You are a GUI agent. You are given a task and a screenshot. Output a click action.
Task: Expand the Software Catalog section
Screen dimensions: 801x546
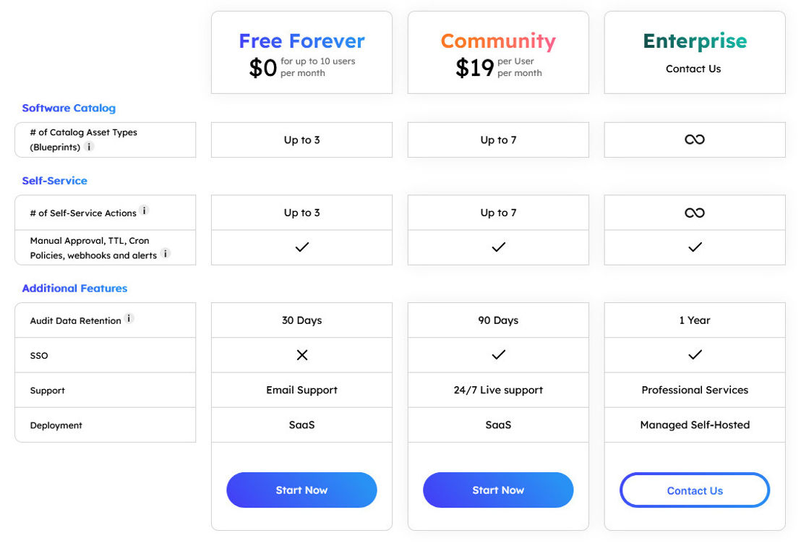[69, 108]
